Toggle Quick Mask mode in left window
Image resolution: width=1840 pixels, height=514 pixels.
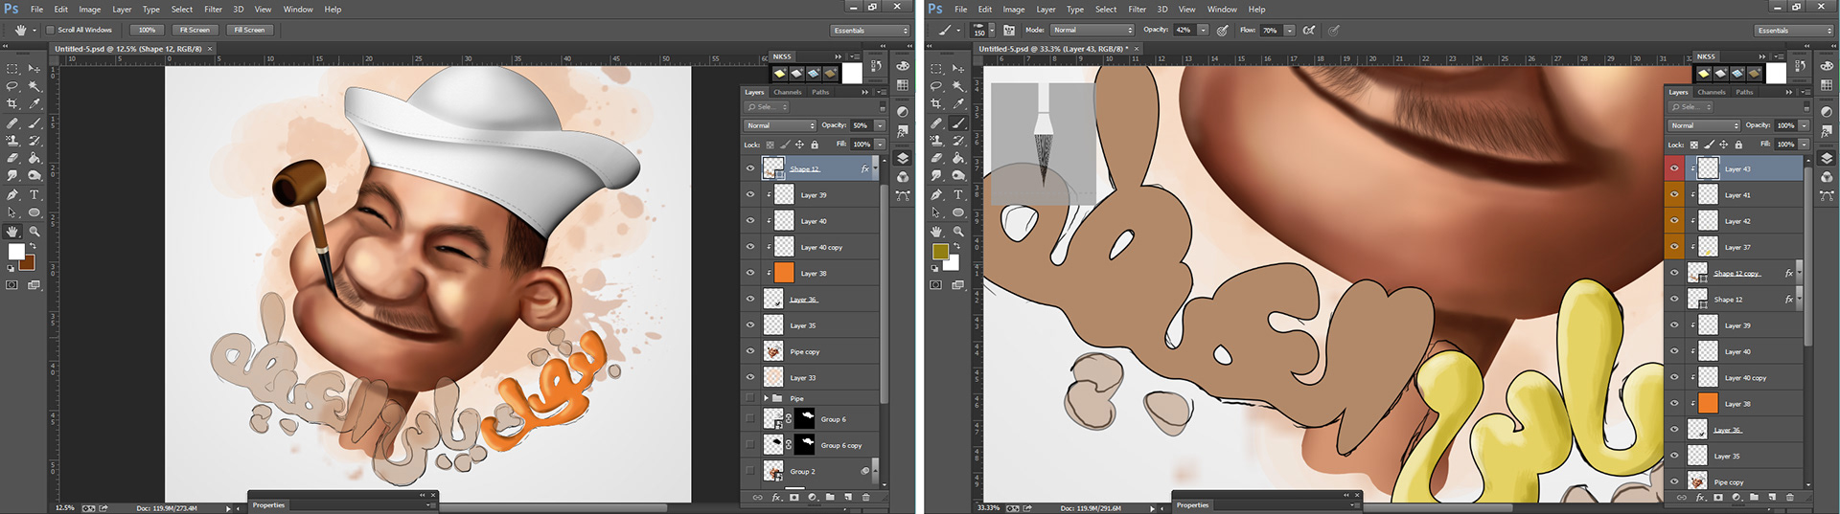coord(12,285)
